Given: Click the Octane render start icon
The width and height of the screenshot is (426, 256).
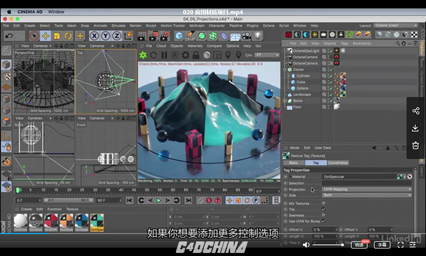Looking at the screenshot, I should (x=143, y=55).
